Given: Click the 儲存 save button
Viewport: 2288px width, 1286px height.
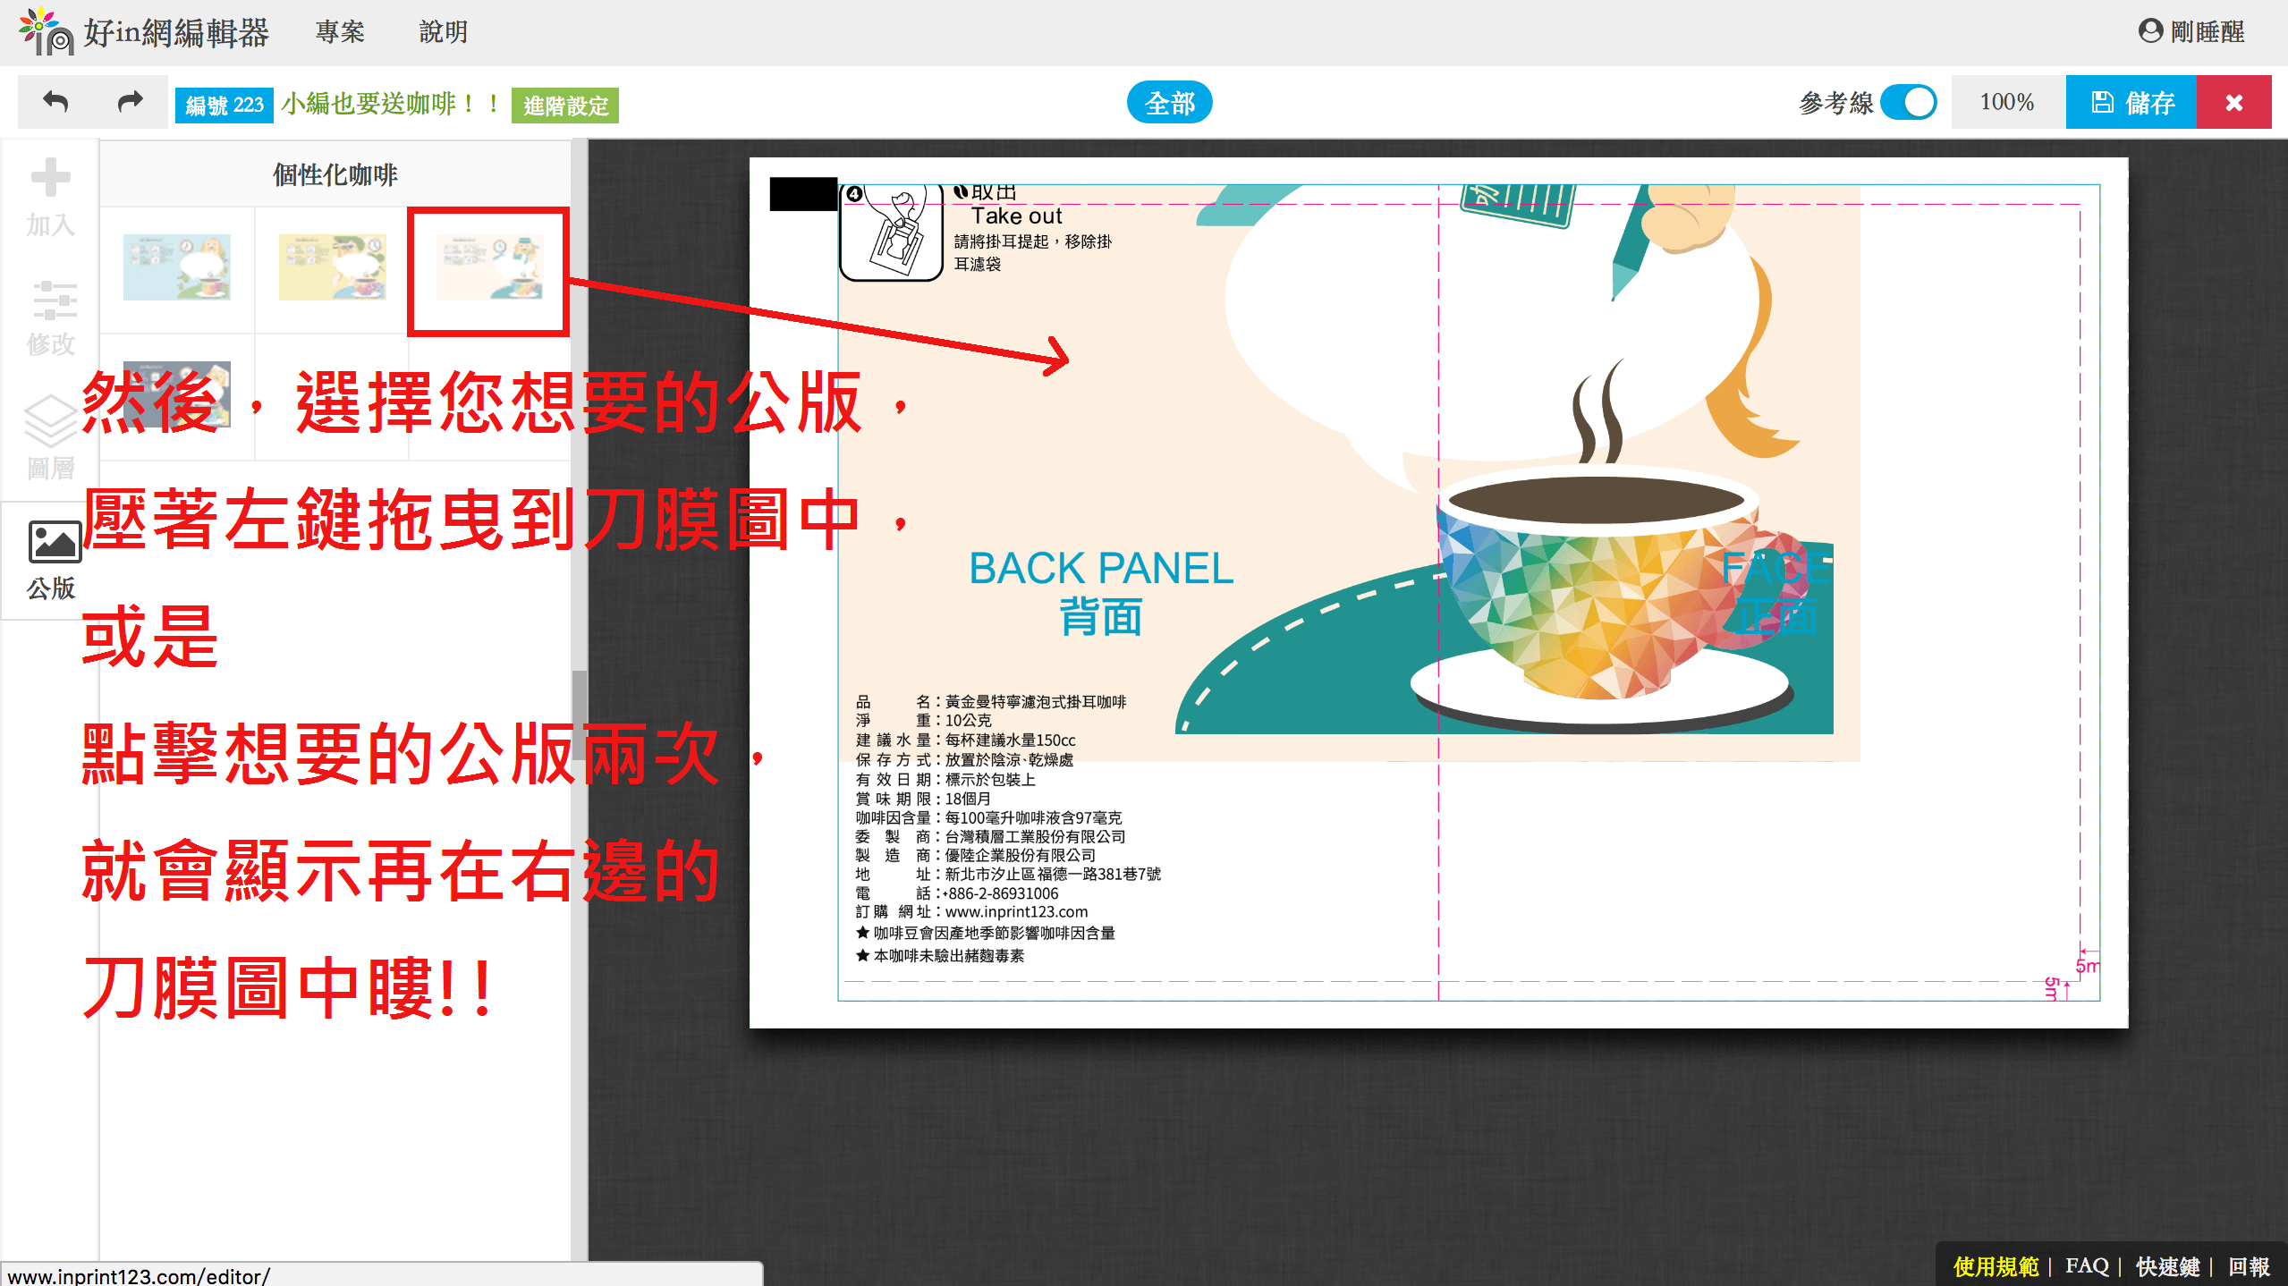Looking at the screenshot, I should coord(2131,103).
